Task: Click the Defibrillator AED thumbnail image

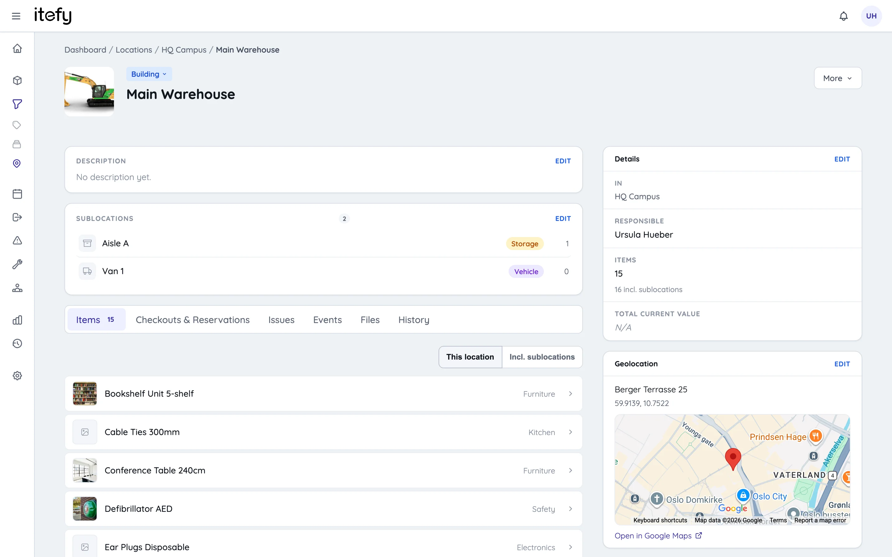Action: pos(85,508)
